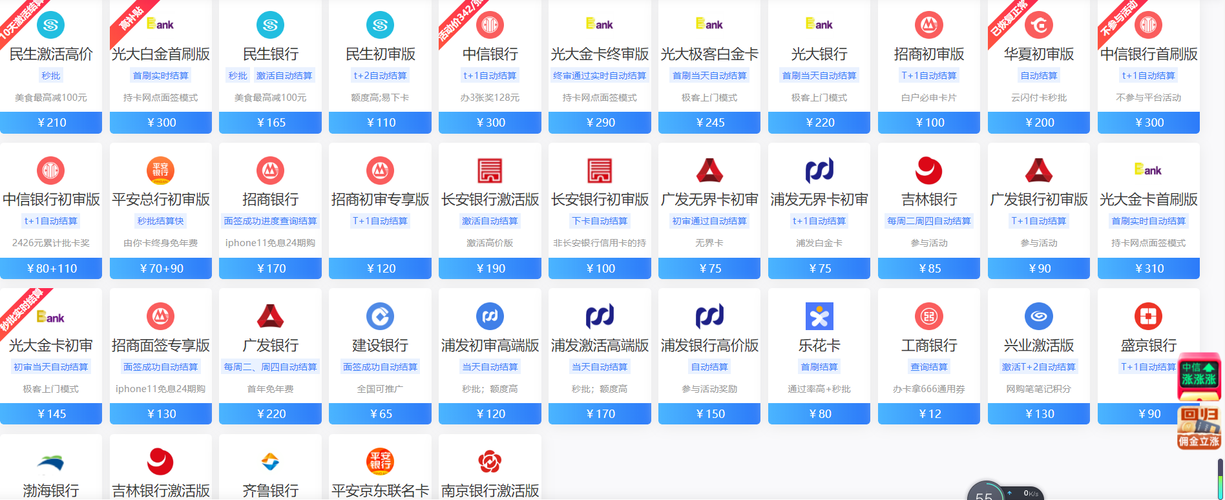Select the 乐花卡 colorful icon

tap(819, 317)
